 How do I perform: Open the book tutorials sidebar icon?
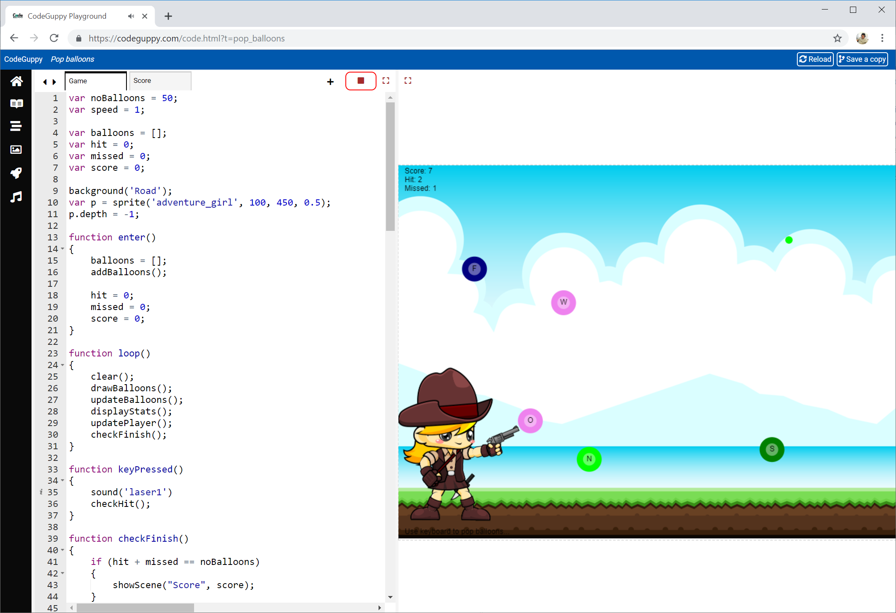click(x=16, y=104)
